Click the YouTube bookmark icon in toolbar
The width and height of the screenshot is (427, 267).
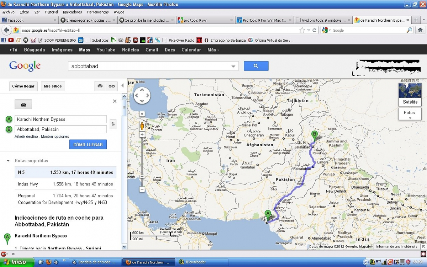tap(11, 40)
